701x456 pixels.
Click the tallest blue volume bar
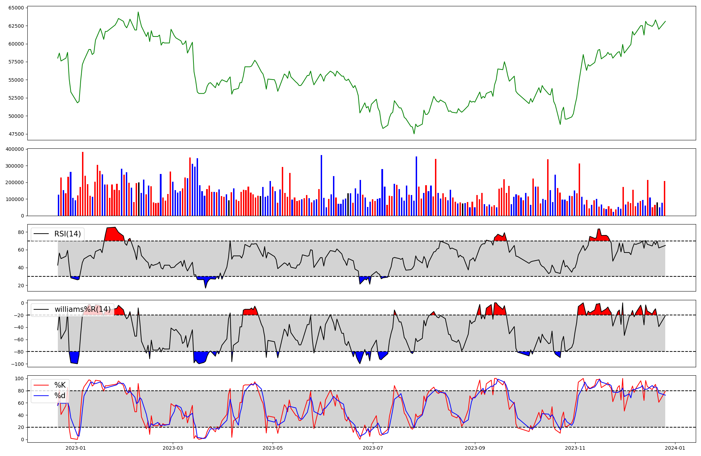321,185
